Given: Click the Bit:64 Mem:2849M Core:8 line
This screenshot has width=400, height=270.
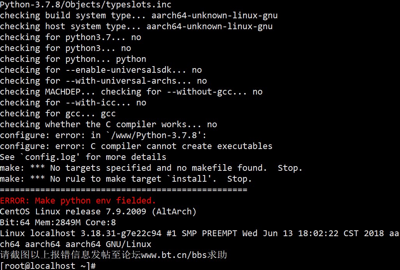Looking at the screenshot, I should (x=58, y=223).
